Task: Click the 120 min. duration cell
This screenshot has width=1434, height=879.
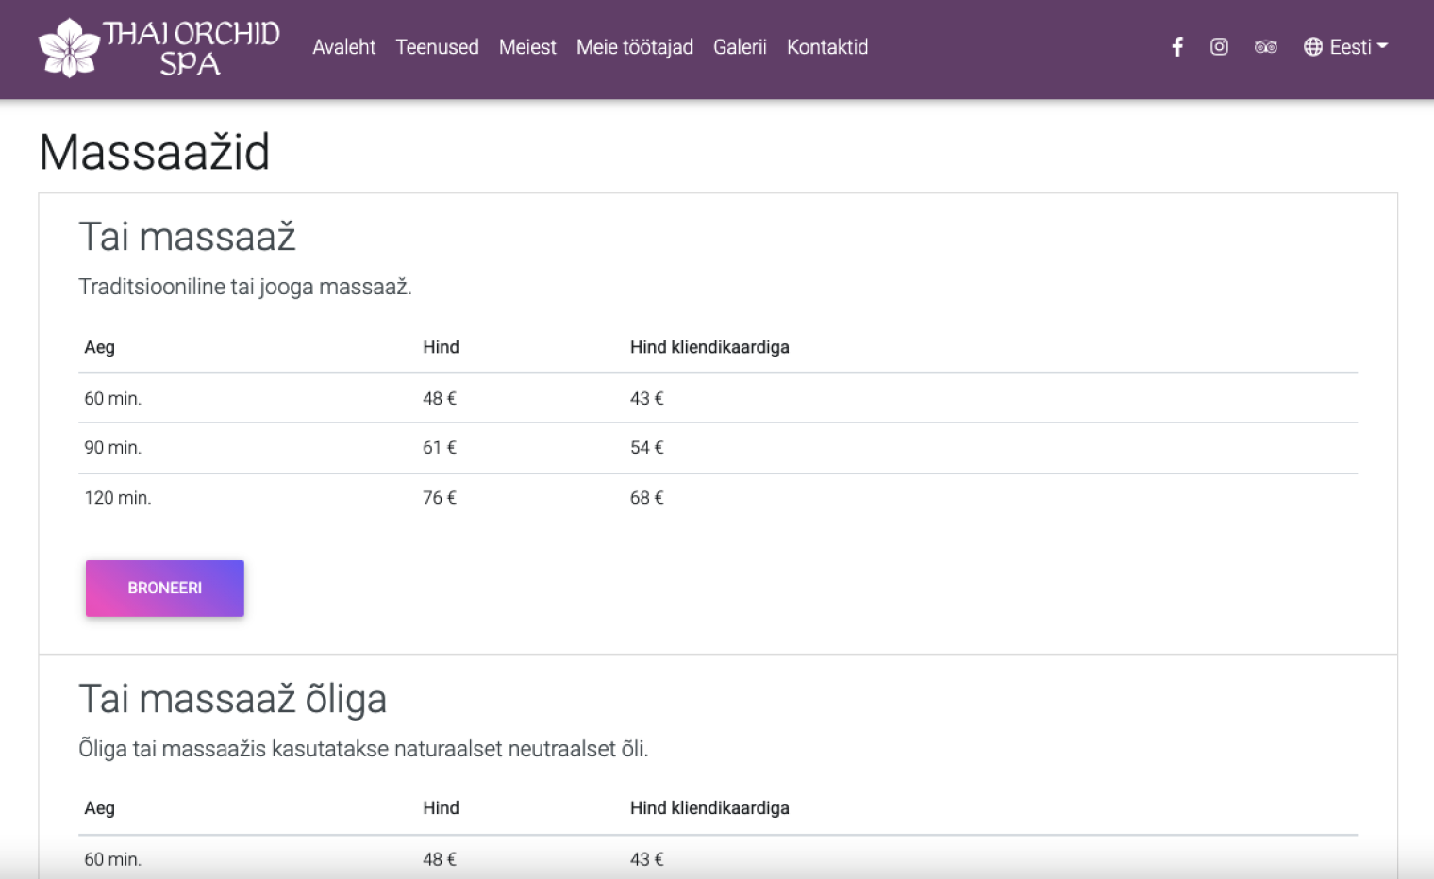Action: [x=118, y=498]
